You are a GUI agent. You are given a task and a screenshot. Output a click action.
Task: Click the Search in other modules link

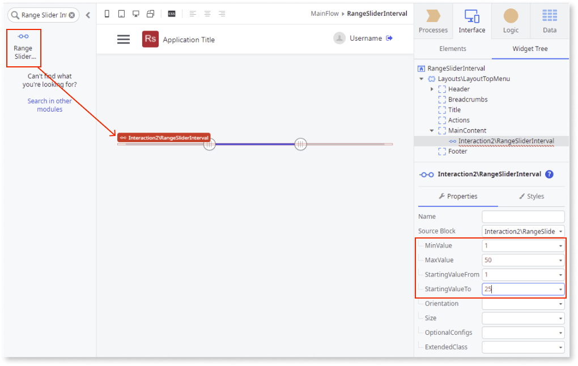click(49, 105)
